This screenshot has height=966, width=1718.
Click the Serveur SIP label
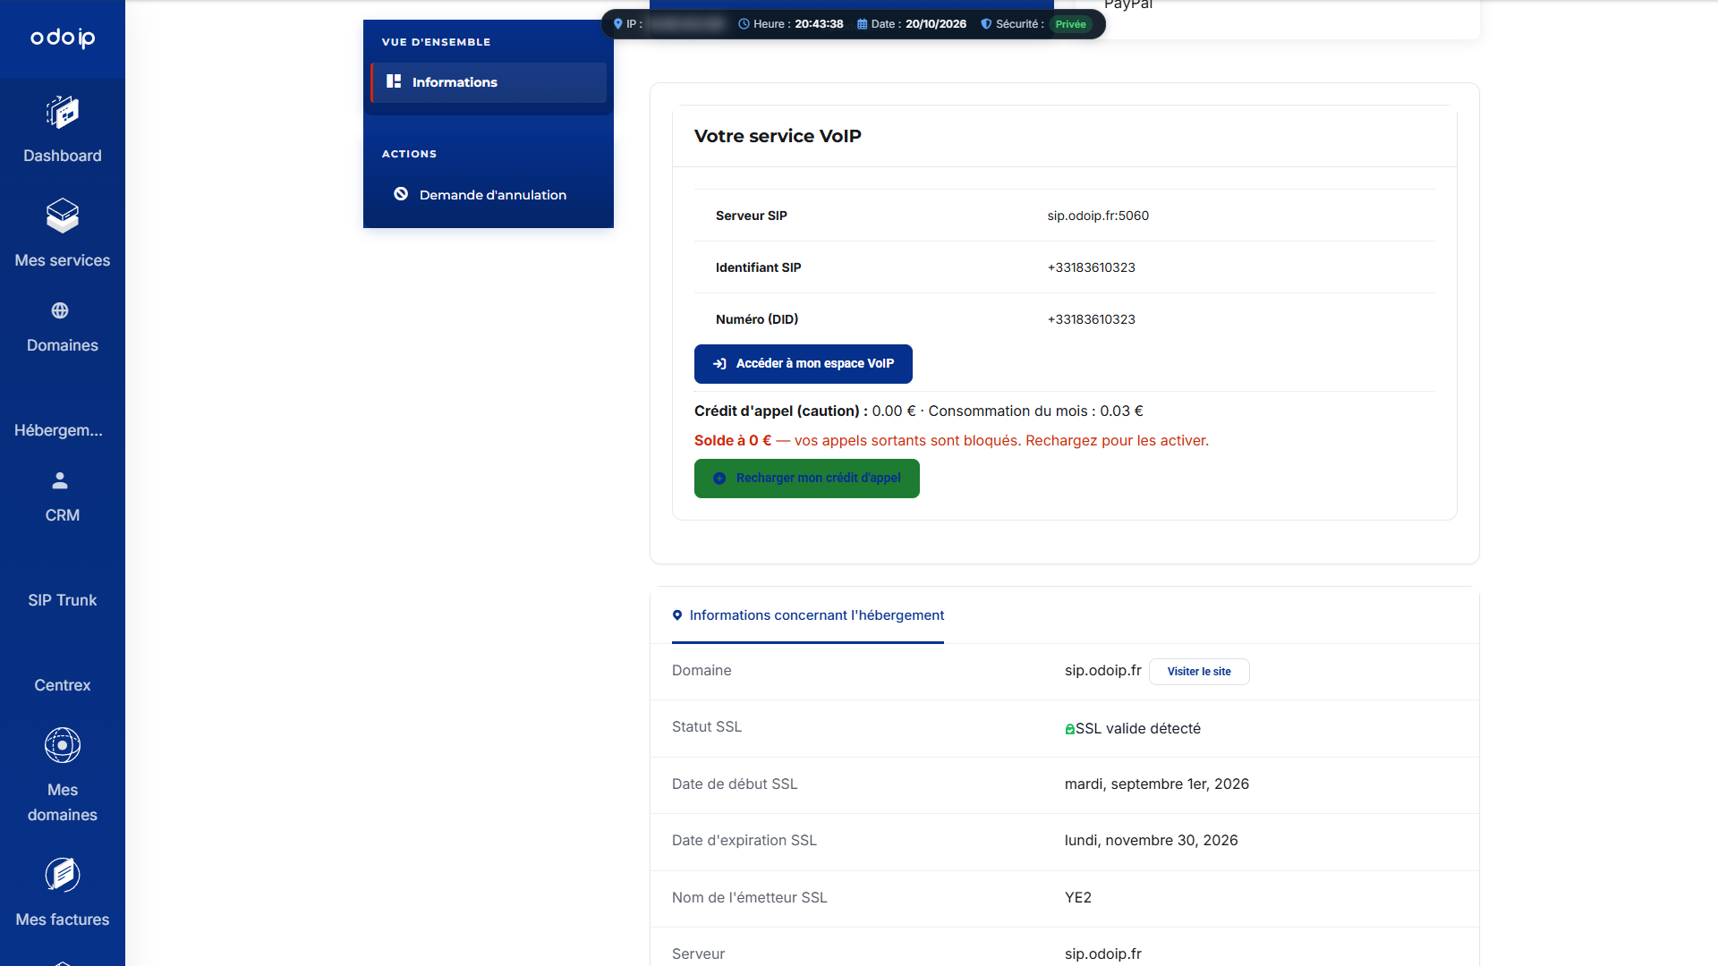751,216
